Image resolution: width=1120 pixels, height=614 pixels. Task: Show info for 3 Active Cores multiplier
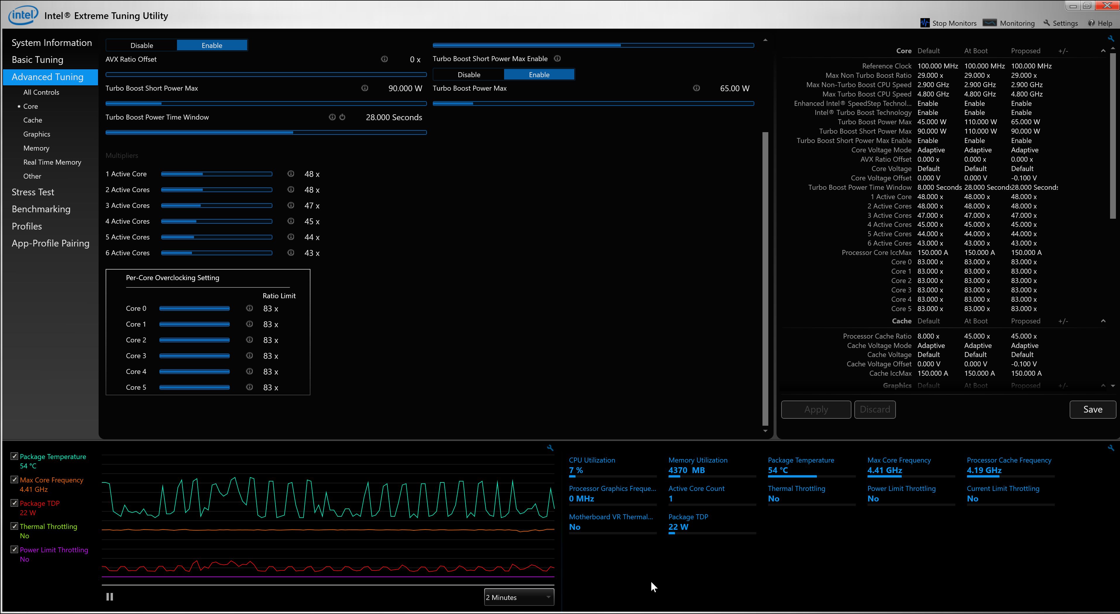tap(291, 205)
